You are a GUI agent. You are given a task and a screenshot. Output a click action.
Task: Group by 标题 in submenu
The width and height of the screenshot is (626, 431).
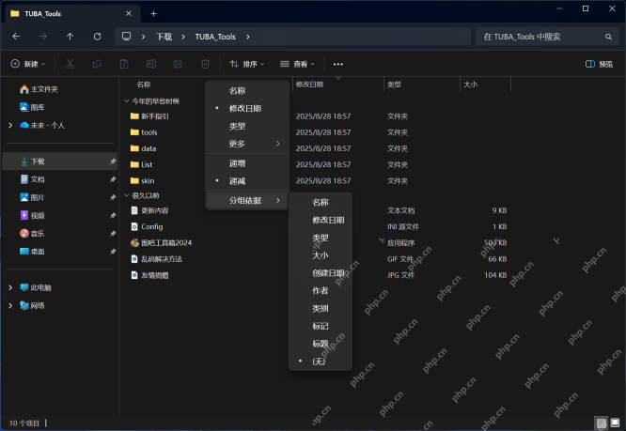[321, 344]
